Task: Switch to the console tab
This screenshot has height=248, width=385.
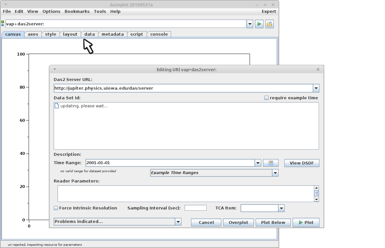Action: (x=159, y=34)
